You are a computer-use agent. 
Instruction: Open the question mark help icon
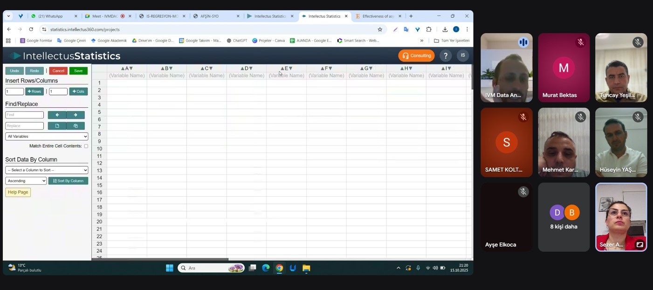point(446,56)
